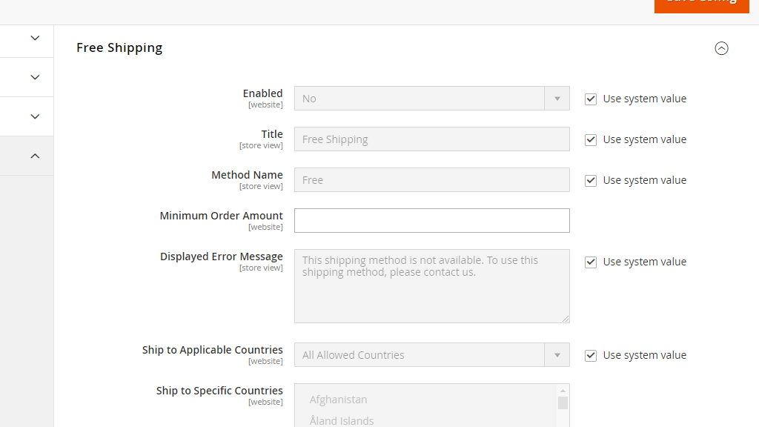Expand the third collapsed sidebar group chevron
The image size is (759, 427).
[35, 116]
